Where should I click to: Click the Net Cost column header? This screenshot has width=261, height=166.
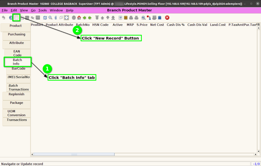click(157, 25)
